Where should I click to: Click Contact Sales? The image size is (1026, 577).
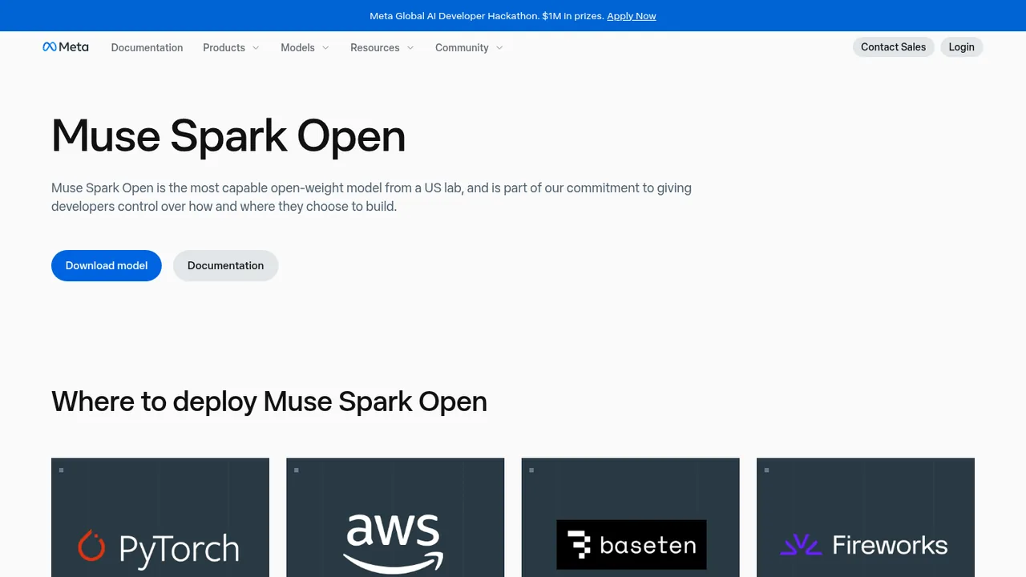[x=893, y=47]
